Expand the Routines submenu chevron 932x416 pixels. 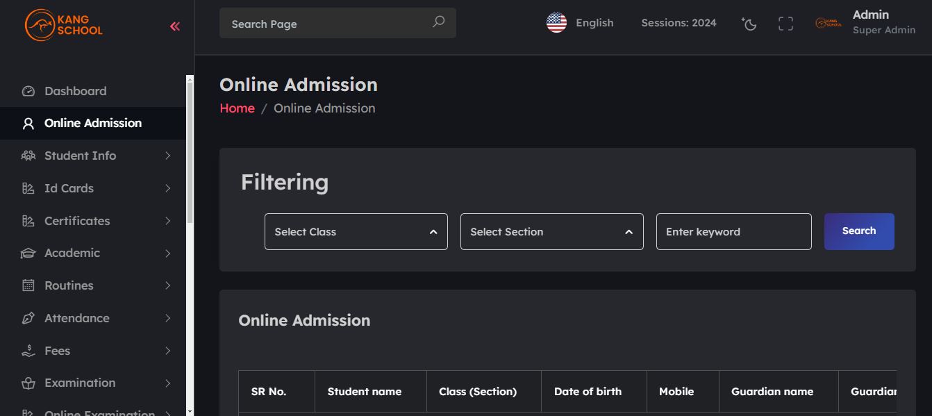(167, 285)
